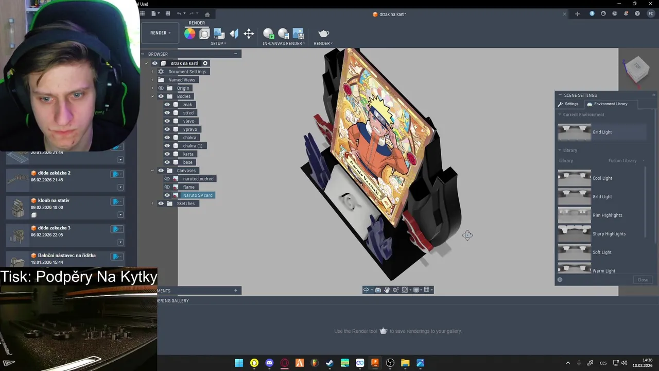The image size is (659, 371).
Task: Select the Zoom magnifier tool
Action: pyautogui.click(x=395, y=290)
